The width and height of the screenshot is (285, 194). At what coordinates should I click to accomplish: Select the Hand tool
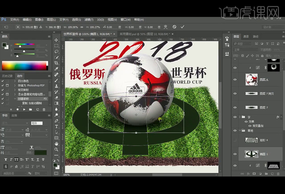coord(56,144)
